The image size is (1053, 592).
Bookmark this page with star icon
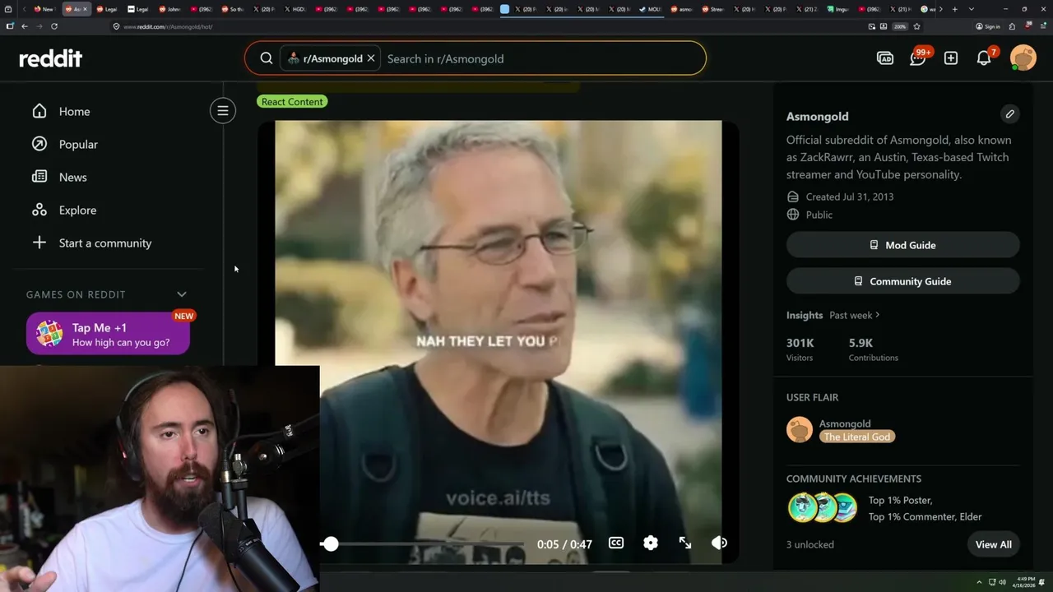(916, 26)
